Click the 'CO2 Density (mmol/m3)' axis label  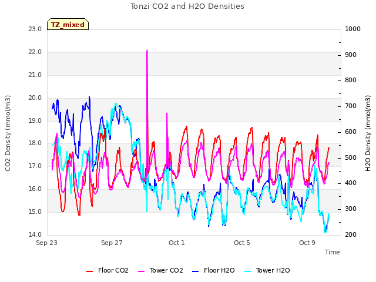pos(8,133)
